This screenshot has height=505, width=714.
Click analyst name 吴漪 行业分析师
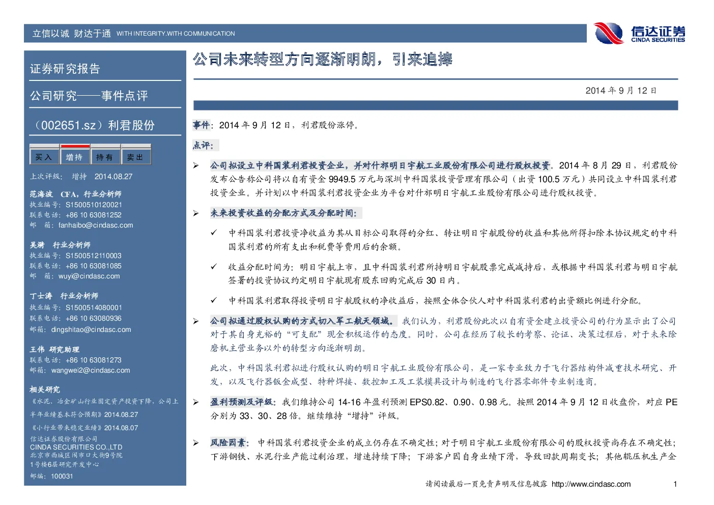60,245
